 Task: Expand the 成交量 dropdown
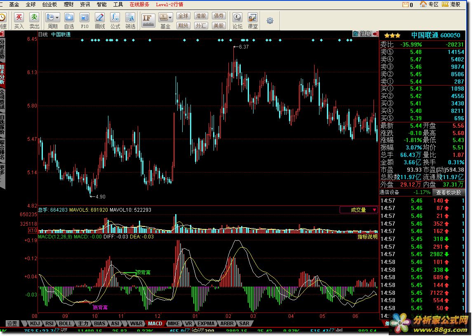(359, 210)
